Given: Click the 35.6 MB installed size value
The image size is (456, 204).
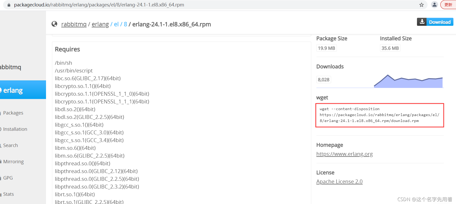Looking at the screenshot, I should point(390,48).
